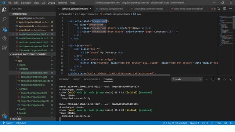Open the Manage gear icon
Screen dimensions: 235x132
point(4,116)
